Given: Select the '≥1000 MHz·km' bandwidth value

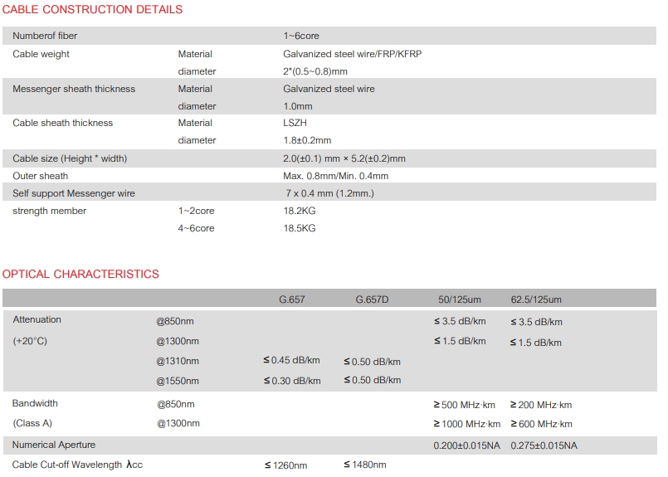Looking at the screenshot, I should (466, 425).
